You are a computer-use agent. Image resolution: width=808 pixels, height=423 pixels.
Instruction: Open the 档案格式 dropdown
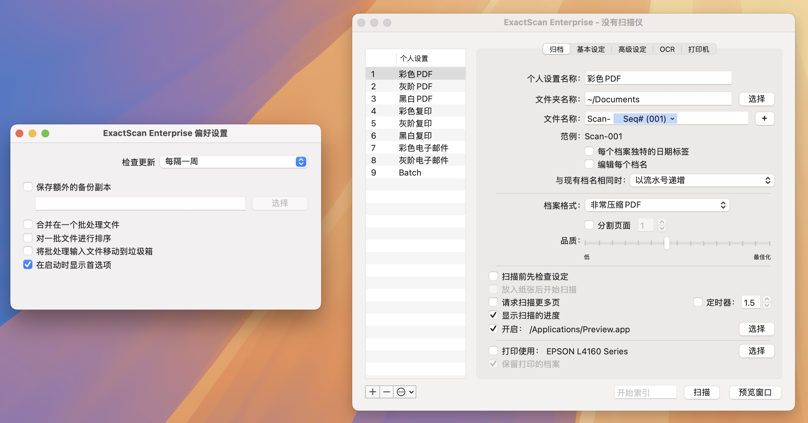tap(656, 205)
